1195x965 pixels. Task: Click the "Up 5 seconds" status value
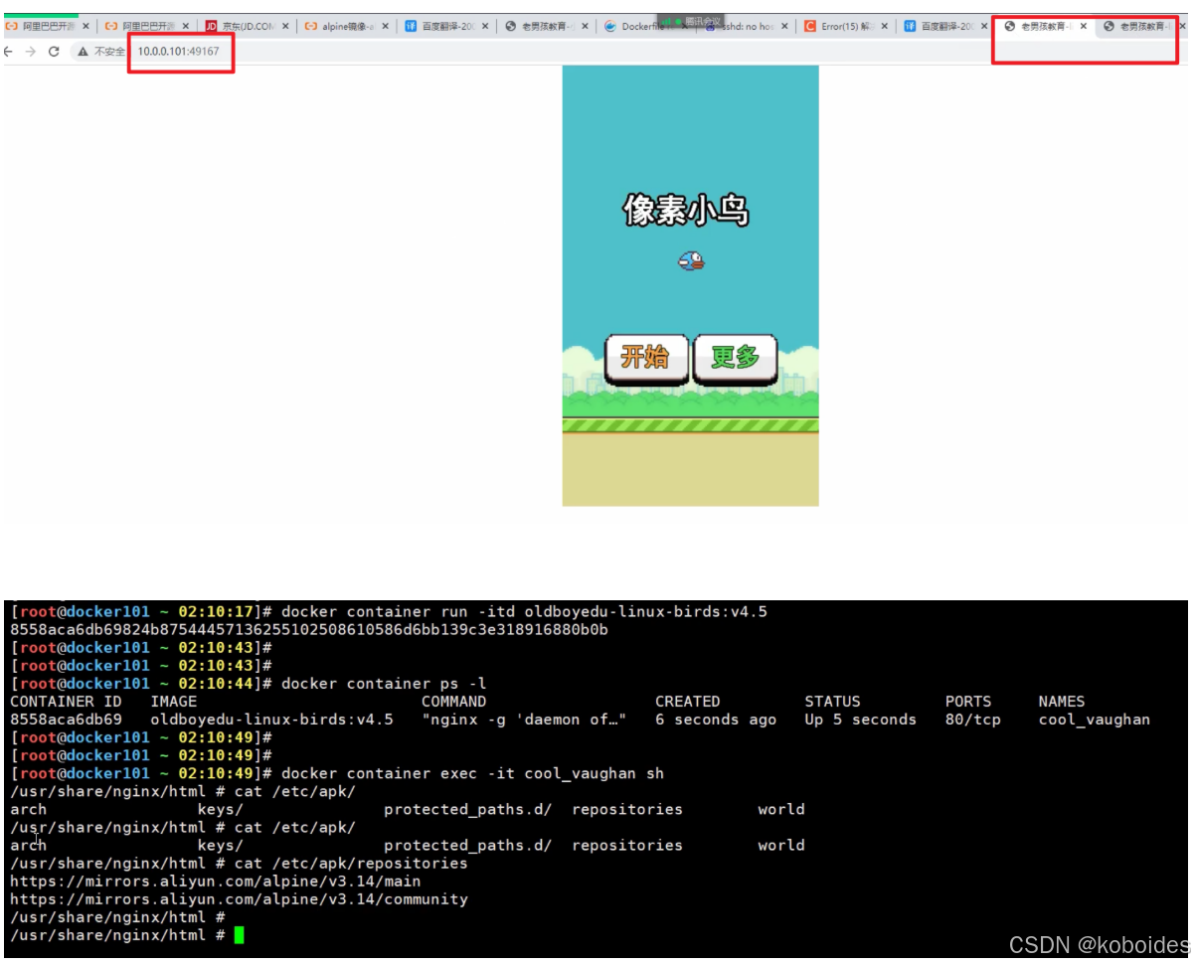click(861, 720)
